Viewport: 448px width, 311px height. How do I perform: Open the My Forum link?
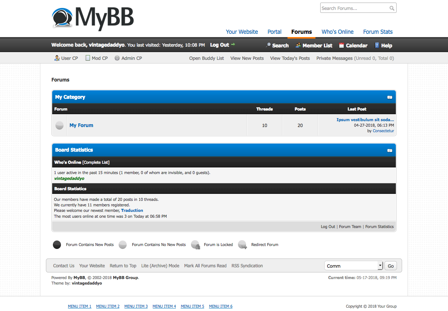81,125
